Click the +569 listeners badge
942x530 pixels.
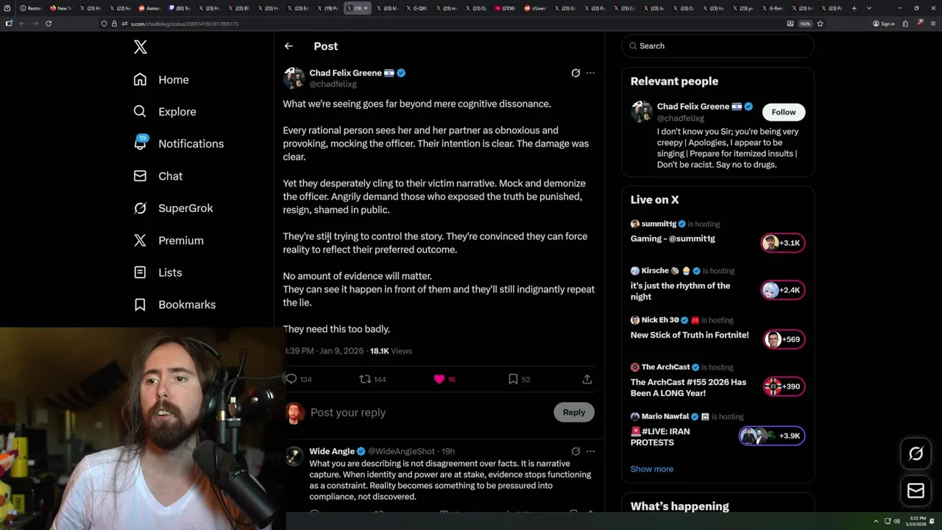click(783, 339)
